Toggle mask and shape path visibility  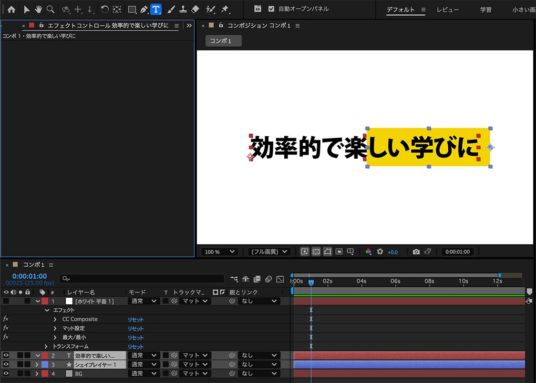(x=328, y=252)
